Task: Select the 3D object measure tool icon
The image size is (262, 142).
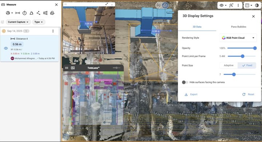Action: (8, 13)
